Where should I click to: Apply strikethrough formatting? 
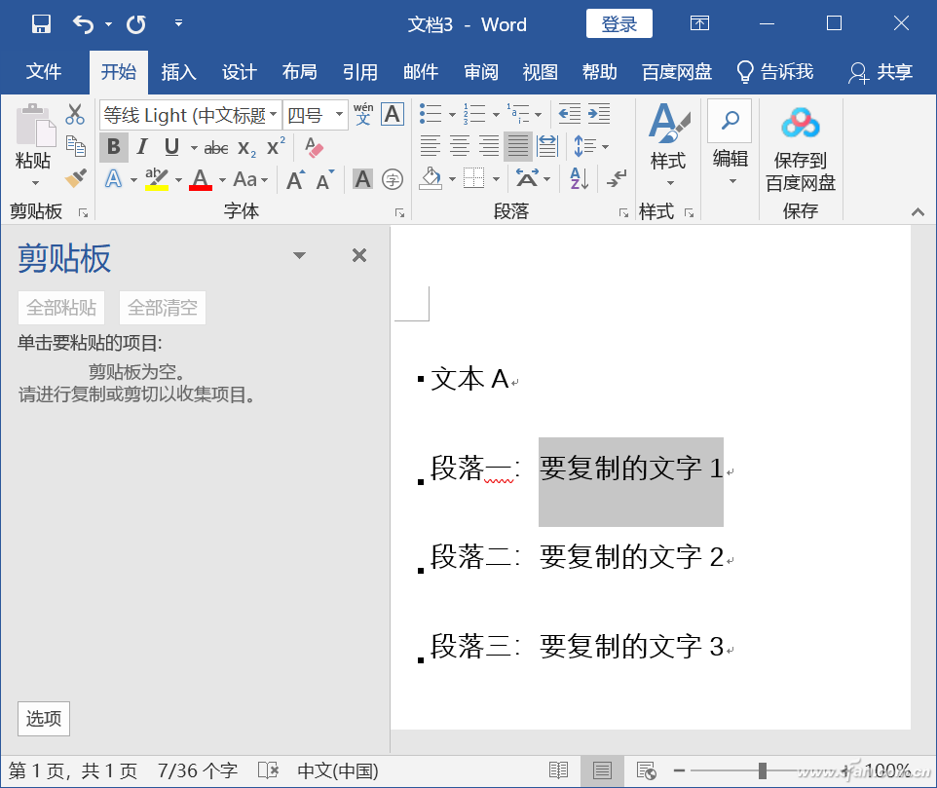point(217,147)
